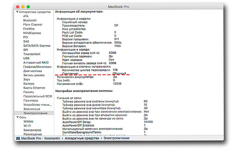Click the Идет зарядка value Нет
Image resolution: width=238 pixels, height=150 pixels.
coord(111,60)
